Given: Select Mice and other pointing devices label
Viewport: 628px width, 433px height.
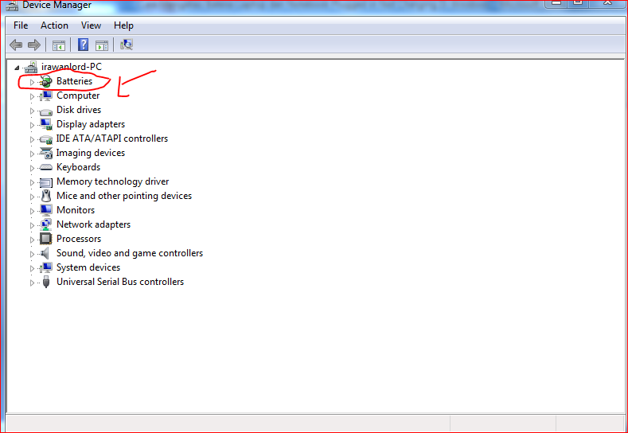Looking at the screenshot, I should (124, 196).
